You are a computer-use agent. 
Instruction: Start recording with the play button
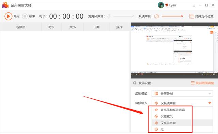click(8, 16)
